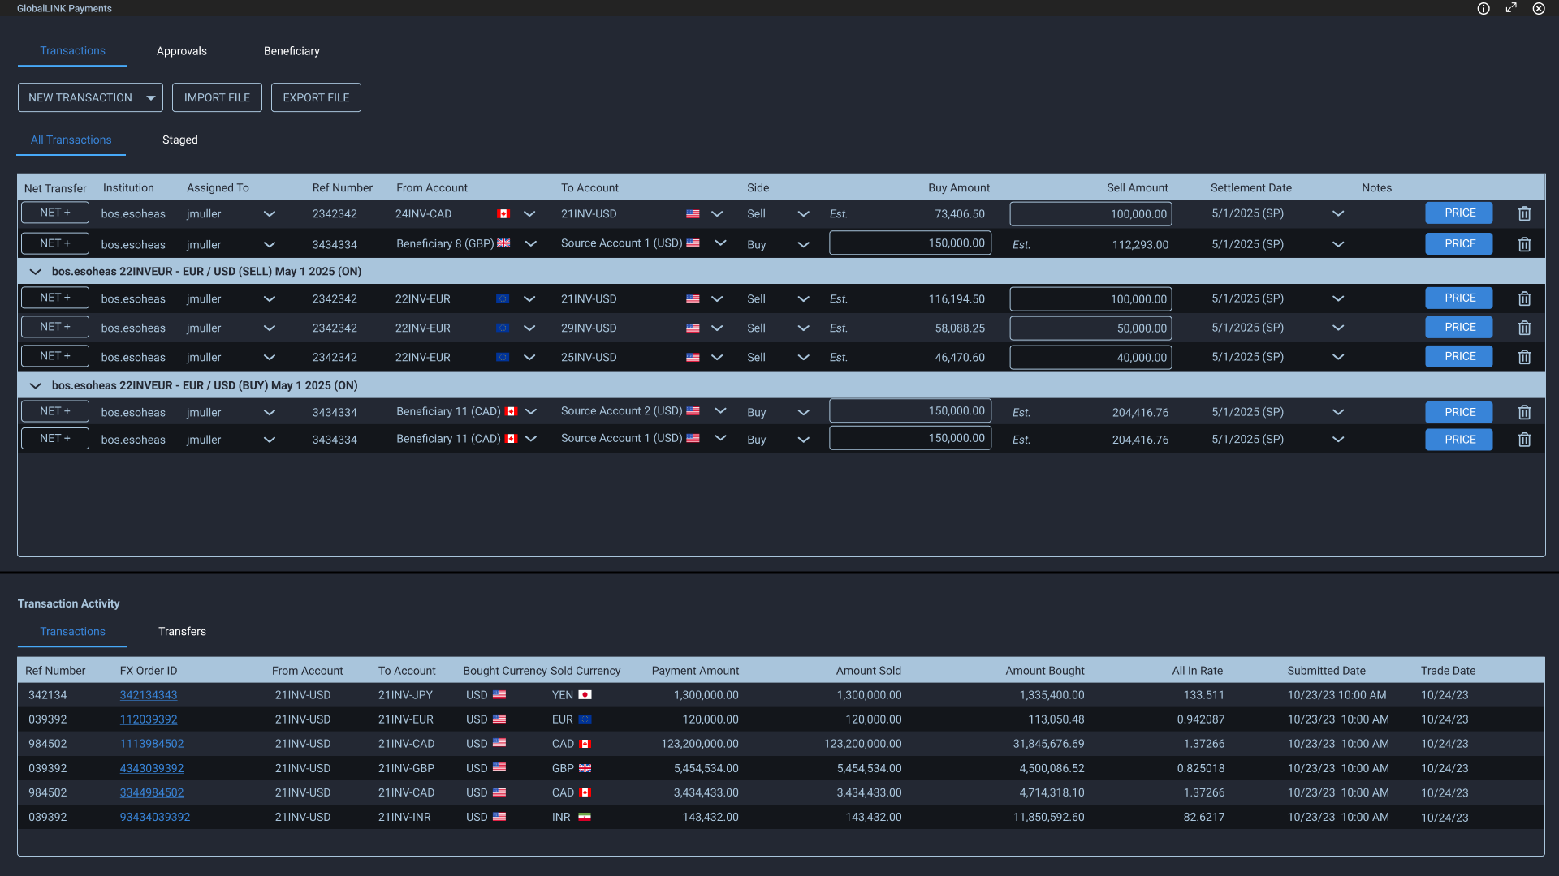Open FX Order ID 3344984502 link
The image size is (1559, 876).
[152, 792]
